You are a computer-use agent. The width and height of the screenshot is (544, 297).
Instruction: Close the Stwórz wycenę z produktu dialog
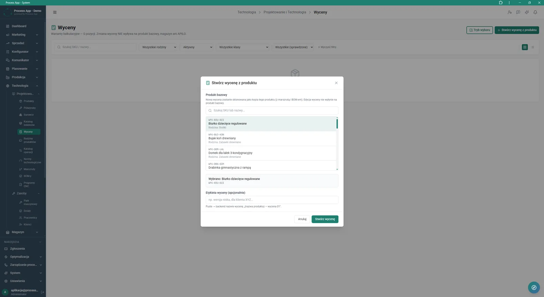click(x=336, y=83)
